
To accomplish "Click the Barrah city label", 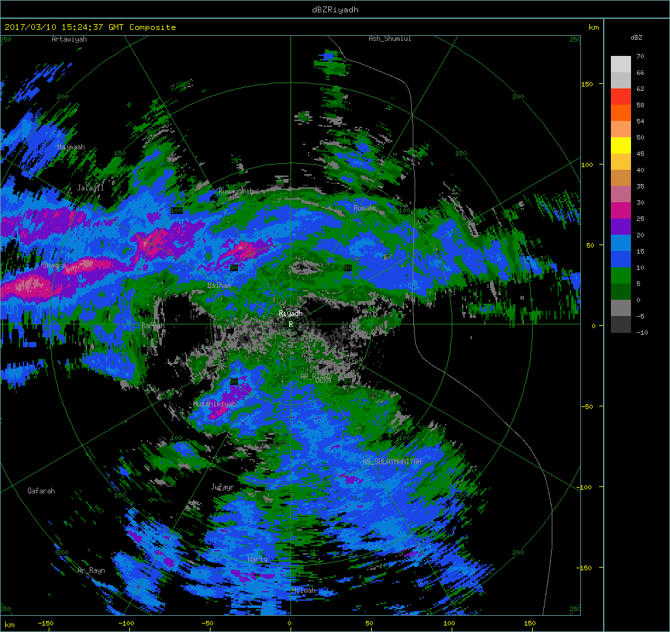I will pyautogui.click(x=153, y=326).
